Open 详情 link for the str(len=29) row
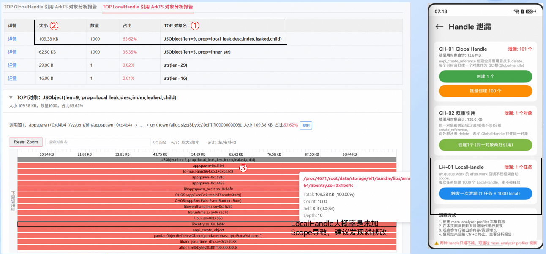Viewport: 546px width, 254px height. pos(12,65)
